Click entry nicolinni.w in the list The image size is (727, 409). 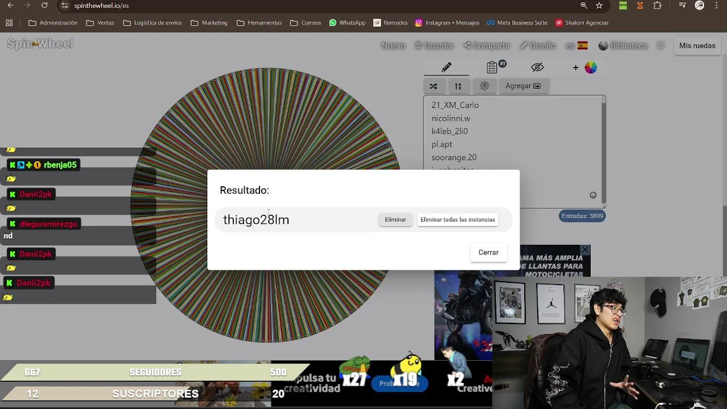tap(450, 118)
